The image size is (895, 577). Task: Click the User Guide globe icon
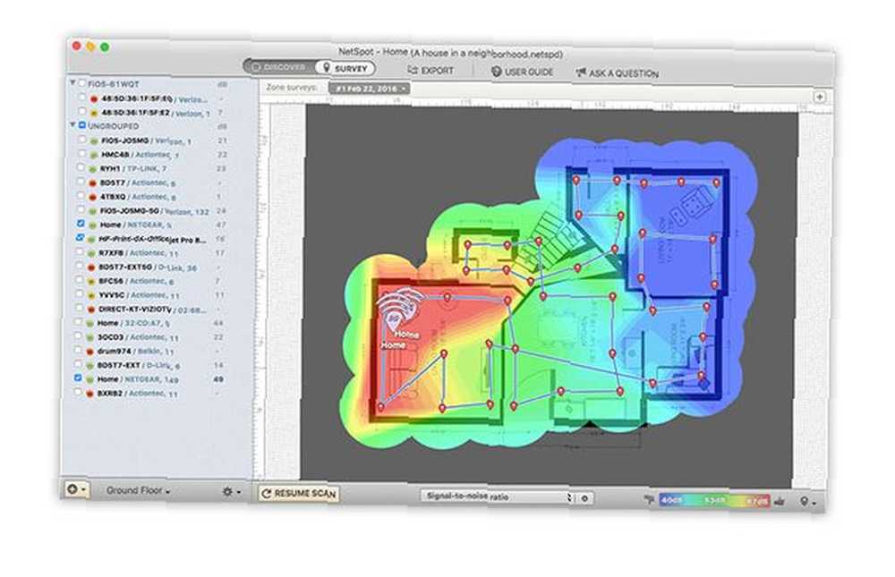click(x=496, y=72)
